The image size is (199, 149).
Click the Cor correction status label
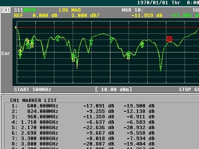click(x=6, y=54)
